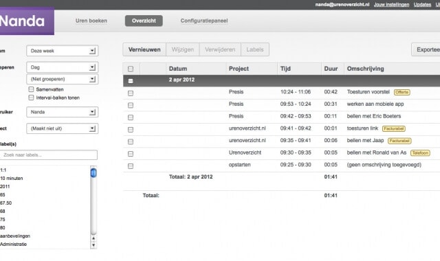This screenshot has width=440, height=261.
Task: Select the Administratie label
Action: tap(14, 245)
